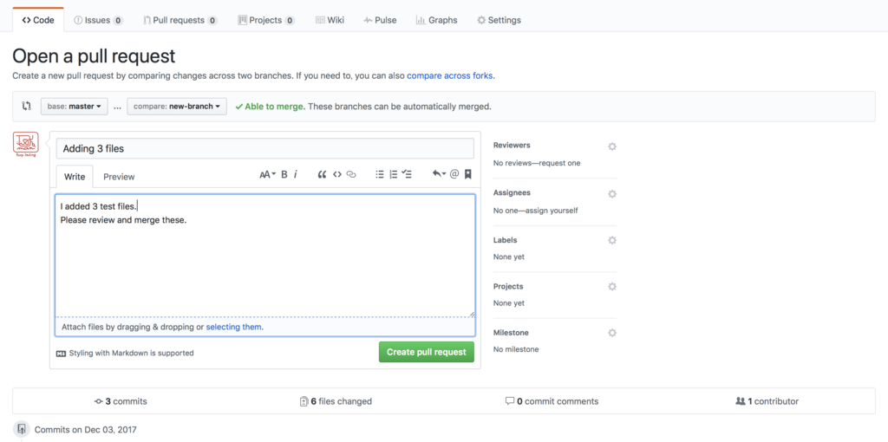
Task: Apply bold formatting
Action: [x=284, y=174]
